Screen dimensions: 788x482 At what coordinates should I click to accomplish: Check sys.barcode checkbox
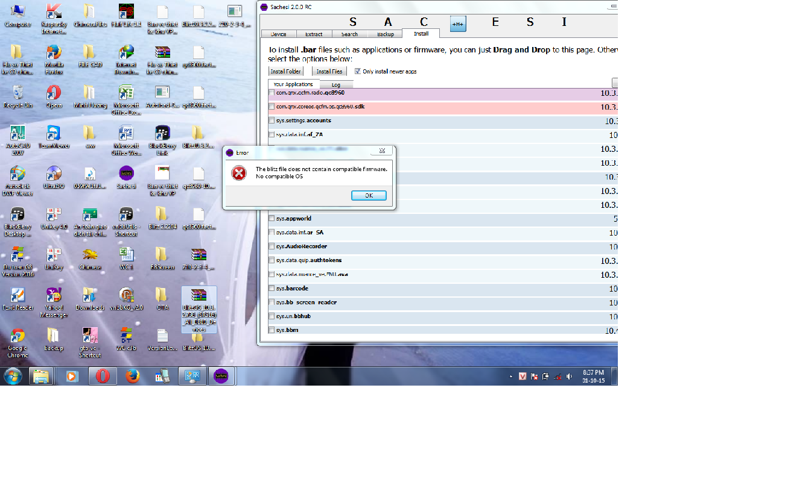[x=272, y=289]
